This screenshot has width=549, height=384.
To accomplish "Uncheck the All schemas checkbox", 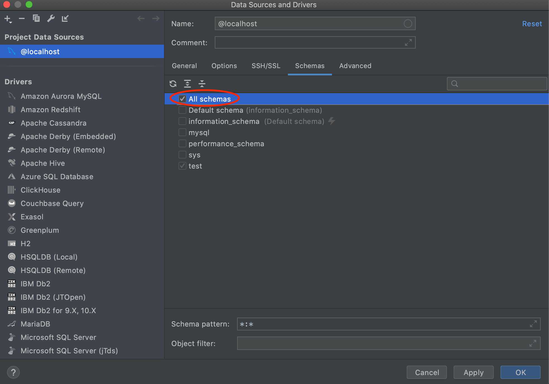I will point(182,99).
